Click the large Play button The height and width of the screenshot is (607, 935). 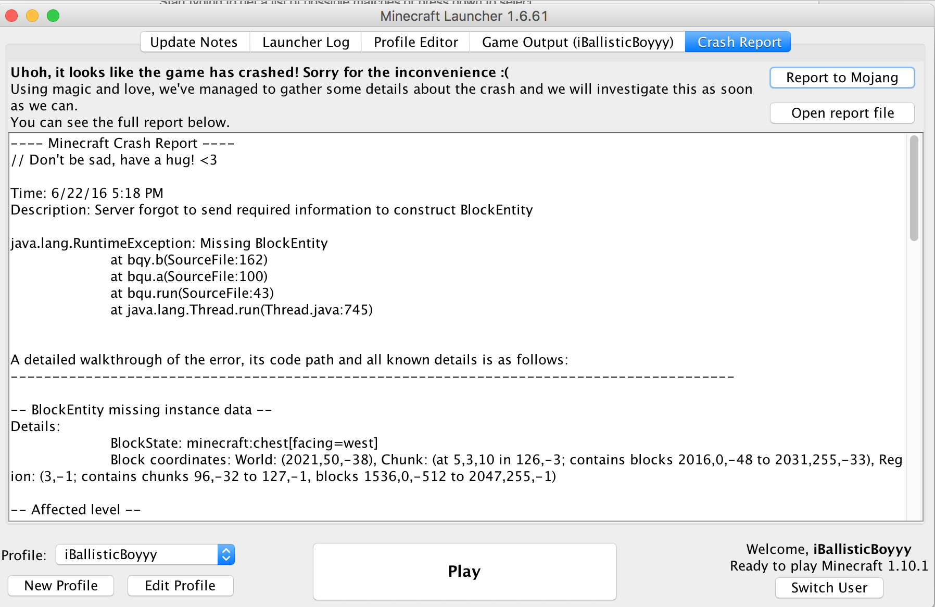(464, 571)
